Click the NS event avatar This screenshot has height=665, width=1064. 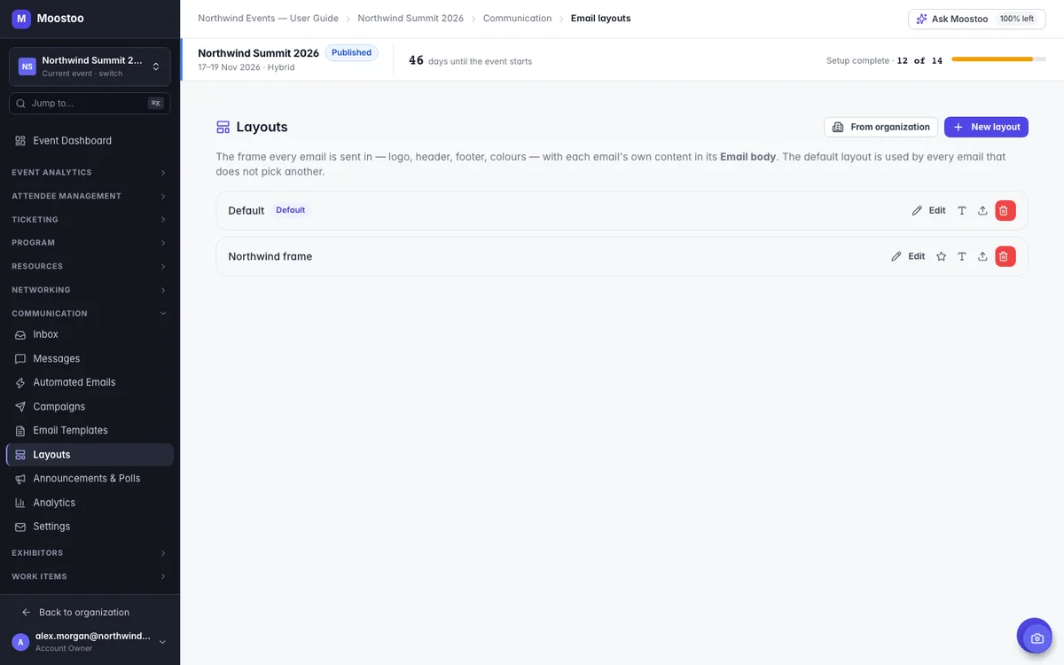point(27,66)
